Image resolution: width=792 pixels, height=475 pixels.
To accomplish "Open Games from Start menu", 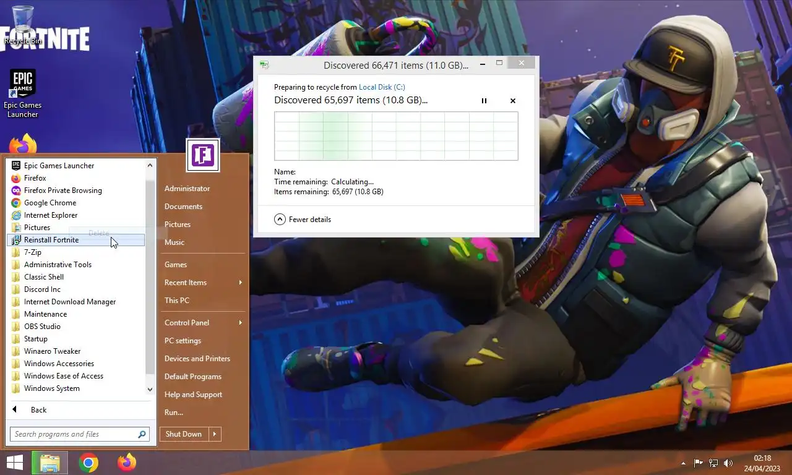I will tap(176, 264).
